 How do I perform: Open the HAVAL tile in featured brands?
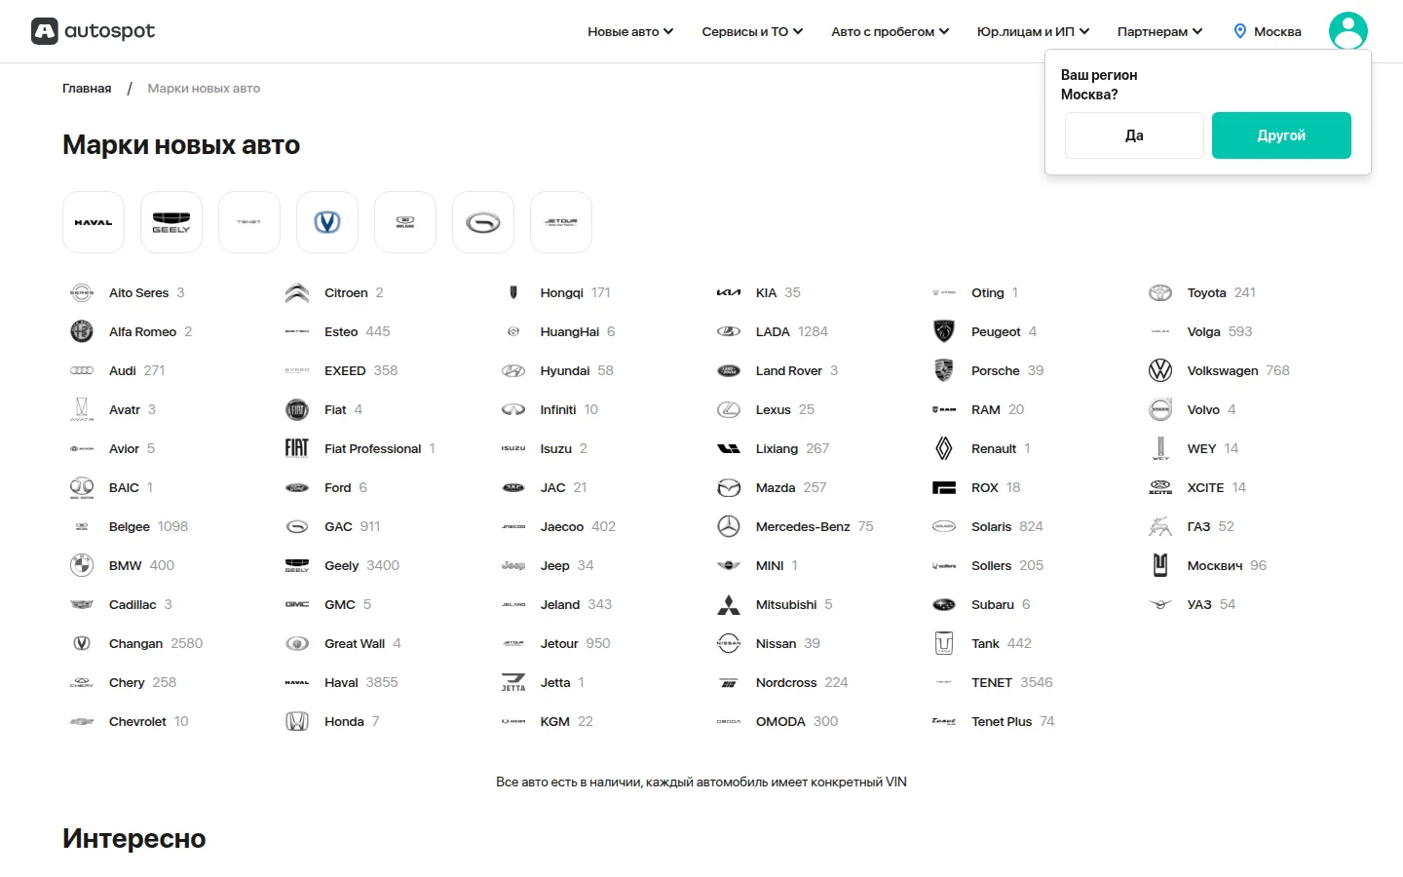pos(94,222)
